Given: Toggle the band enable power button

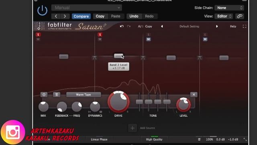Looking at the screenshot, I should click(44, 95).
